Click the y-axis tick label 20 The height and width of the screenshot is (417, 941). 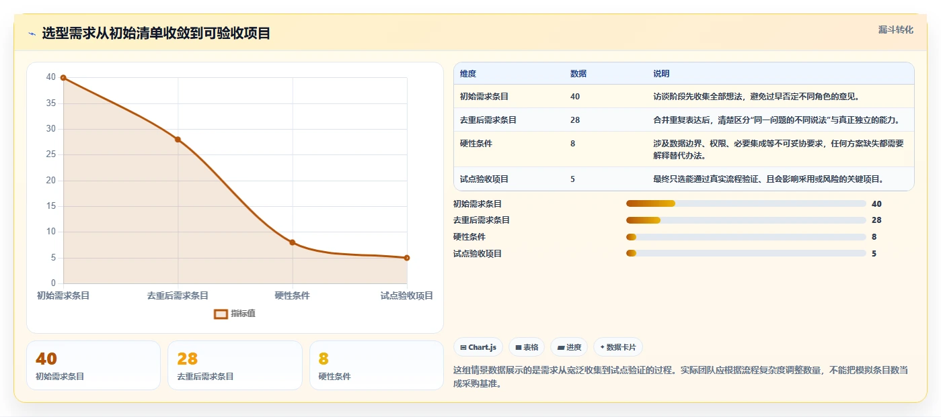point(51,181)
